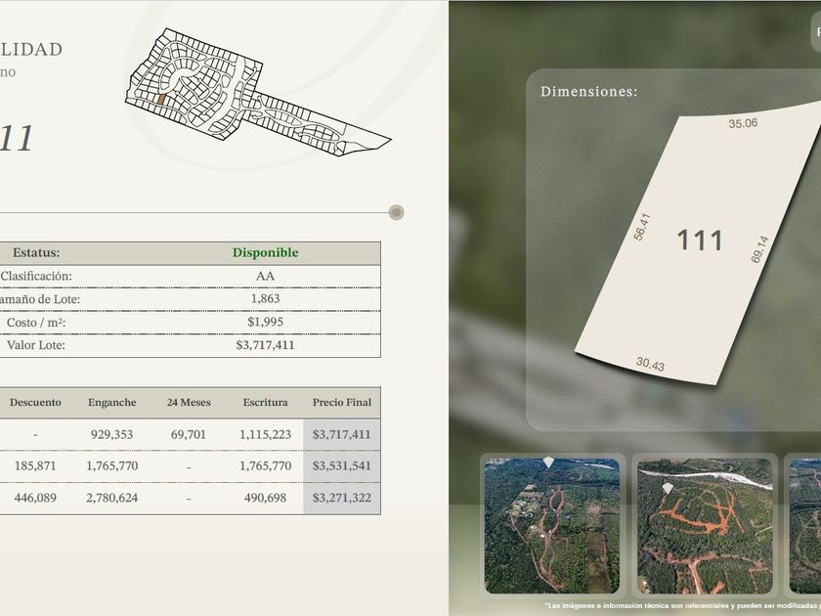Click the 'Clasificación:' label
This screenshot has width=821, height=616.
pos(36,276)
